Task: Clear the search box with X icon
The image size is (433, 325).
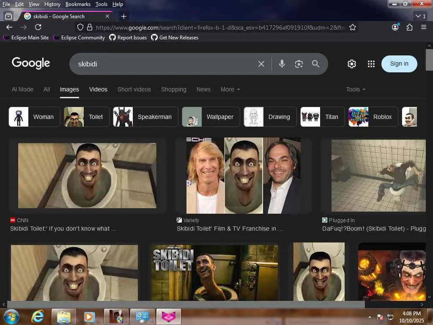Action: [x=261, y=64]
